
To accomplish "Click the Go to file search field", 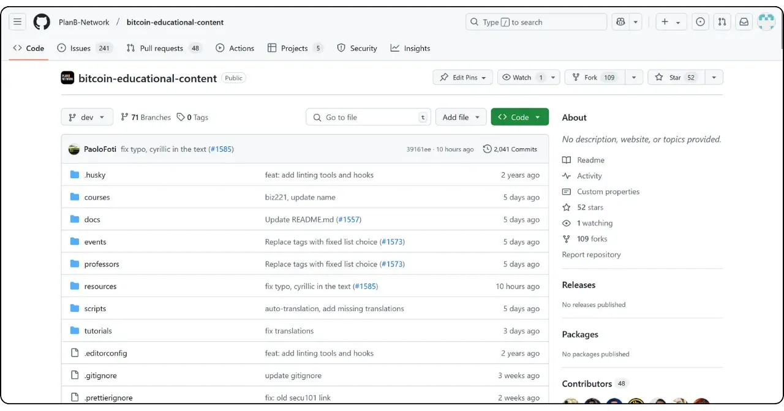I will pos(367,117).
